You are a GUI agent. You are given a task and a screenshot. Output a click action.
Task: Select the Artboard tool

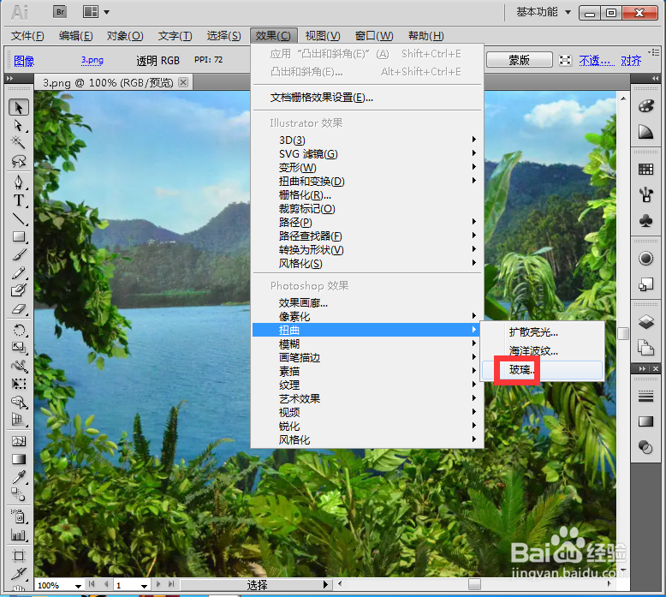[x=19, y=556]
